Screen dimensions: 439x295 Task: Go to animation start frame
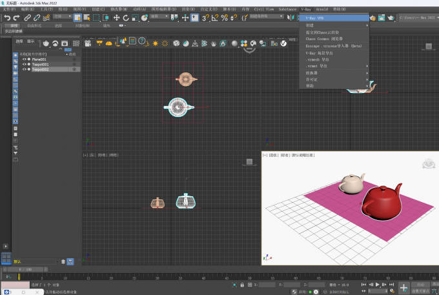(x=363, y=285)
